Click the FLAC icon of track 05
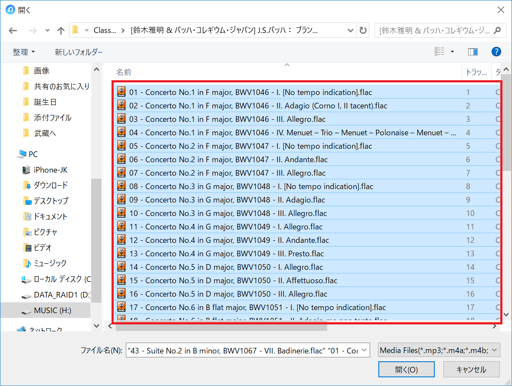Image resolution: width=512 pixels, height=386 pixels. (x=121, y=146)
